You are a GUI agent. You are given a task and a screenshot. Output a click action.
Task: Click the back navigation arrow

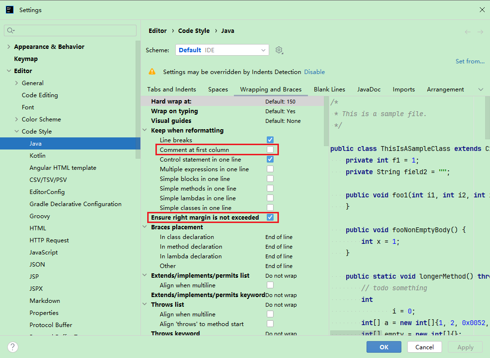click(x=468, y=31)
